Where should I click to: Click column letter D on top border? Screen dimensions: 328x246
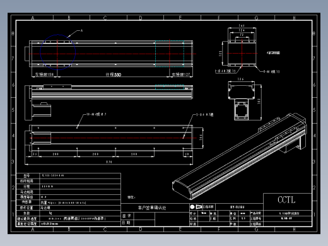(x=141, y=18)
